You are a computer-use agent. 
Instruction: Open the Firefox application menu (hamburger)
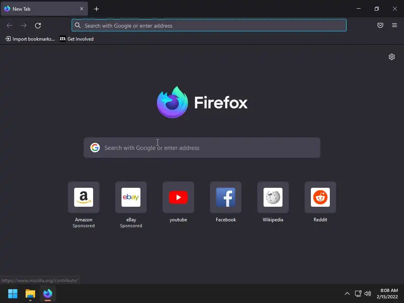click(x=395, y=25)
